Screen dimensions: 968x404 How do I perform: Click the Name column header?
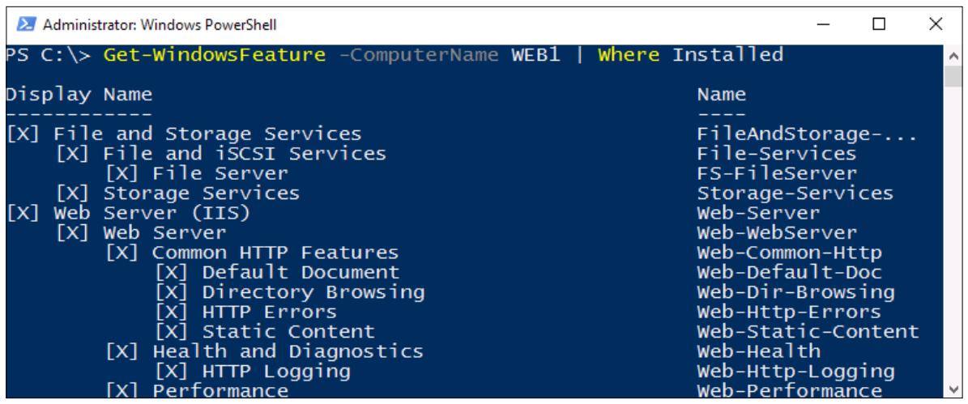[722, 95]
